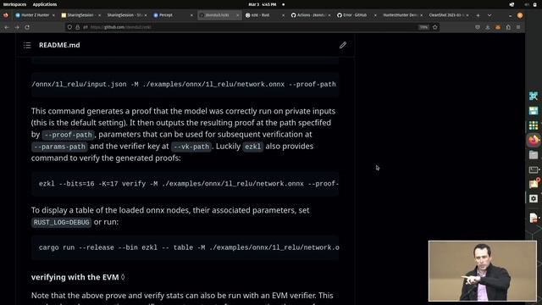Click the pencil edit README icon

point(342,45)
